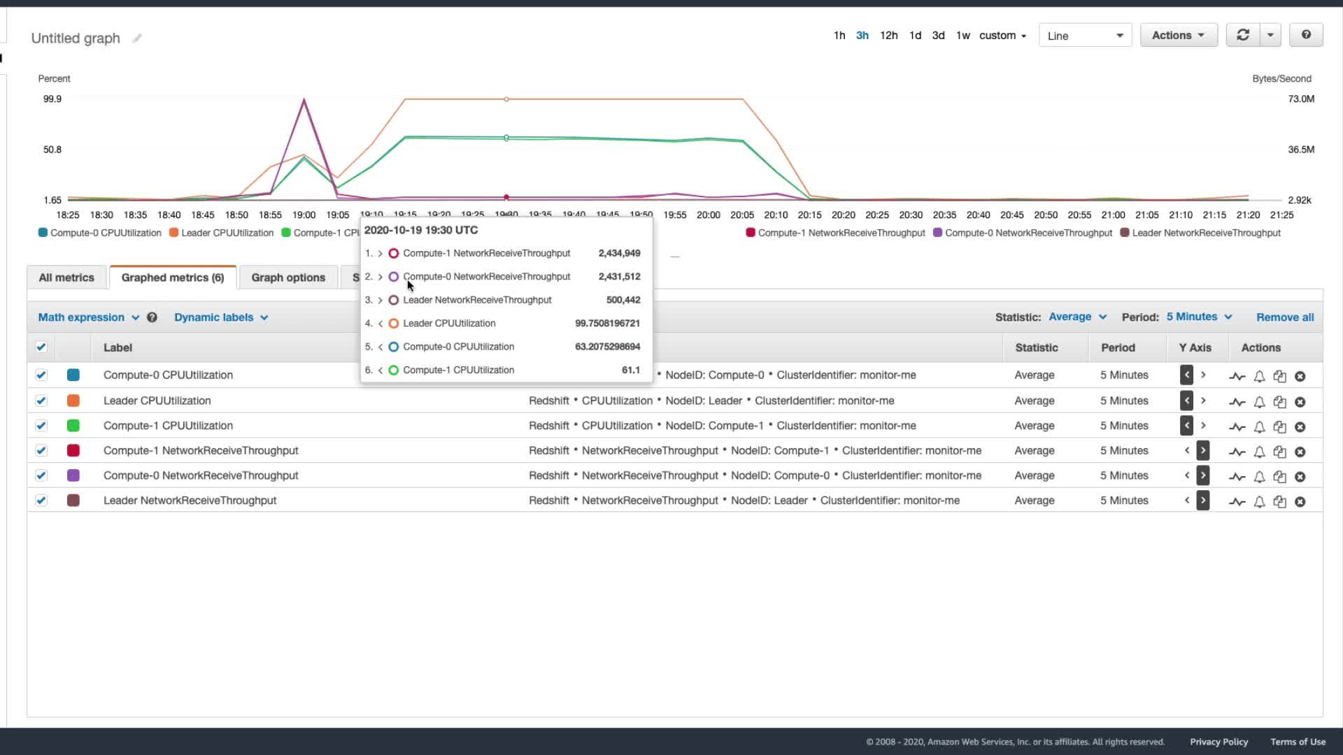Expand the Actions dropdown menu

point(1179,35)
